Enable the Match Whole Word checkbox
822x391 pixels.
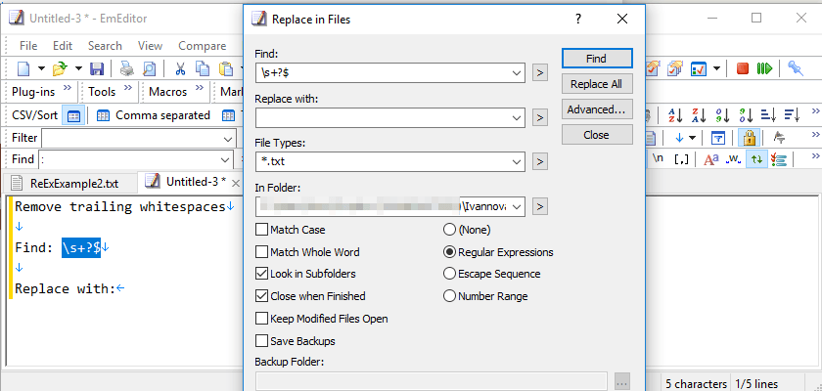[x=261, y=252]
